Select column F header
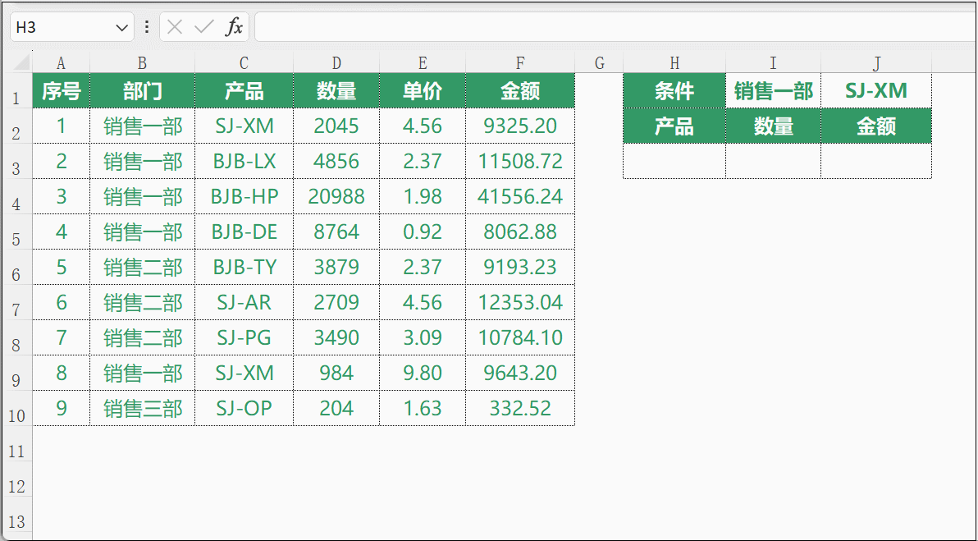Viewport: 978px width, 541px height. [x=520, y=63]
